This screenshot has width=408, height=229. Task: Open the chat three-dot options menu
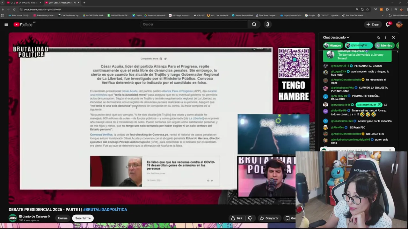click(x=385, y=38)
